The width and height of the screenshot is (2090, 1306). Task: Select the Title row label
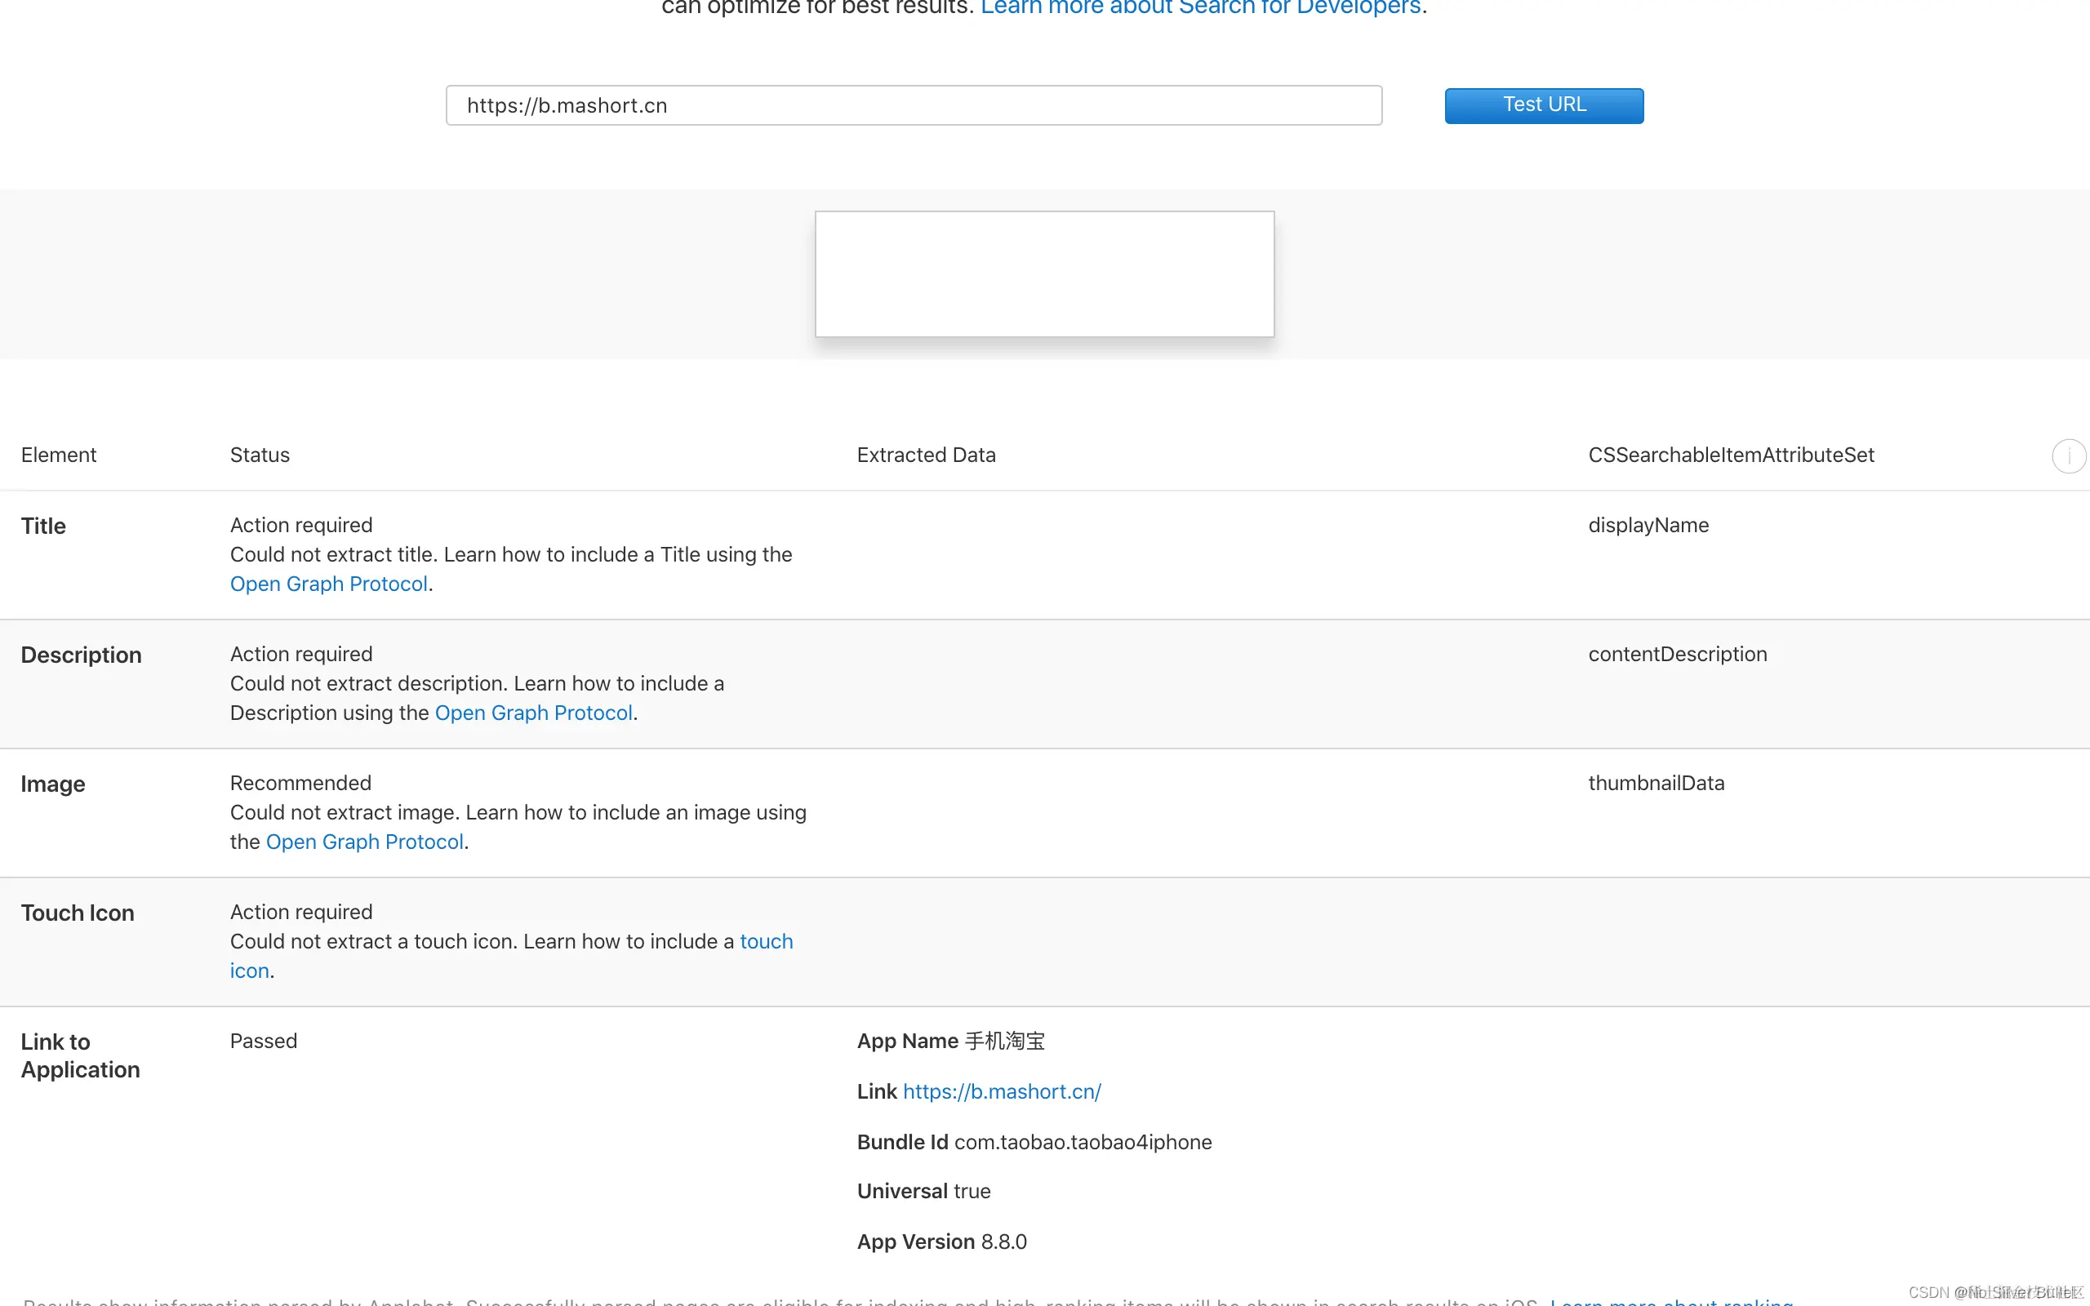[43, 526]
